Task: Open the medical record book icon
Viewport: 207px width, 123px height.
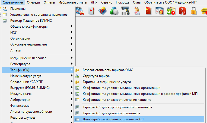Action: click(x=91, y=11)
